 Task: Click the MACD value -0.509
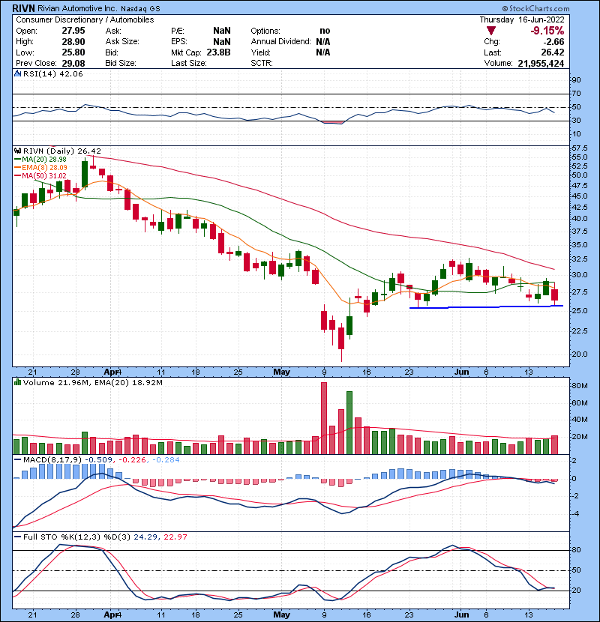(98, 460)
